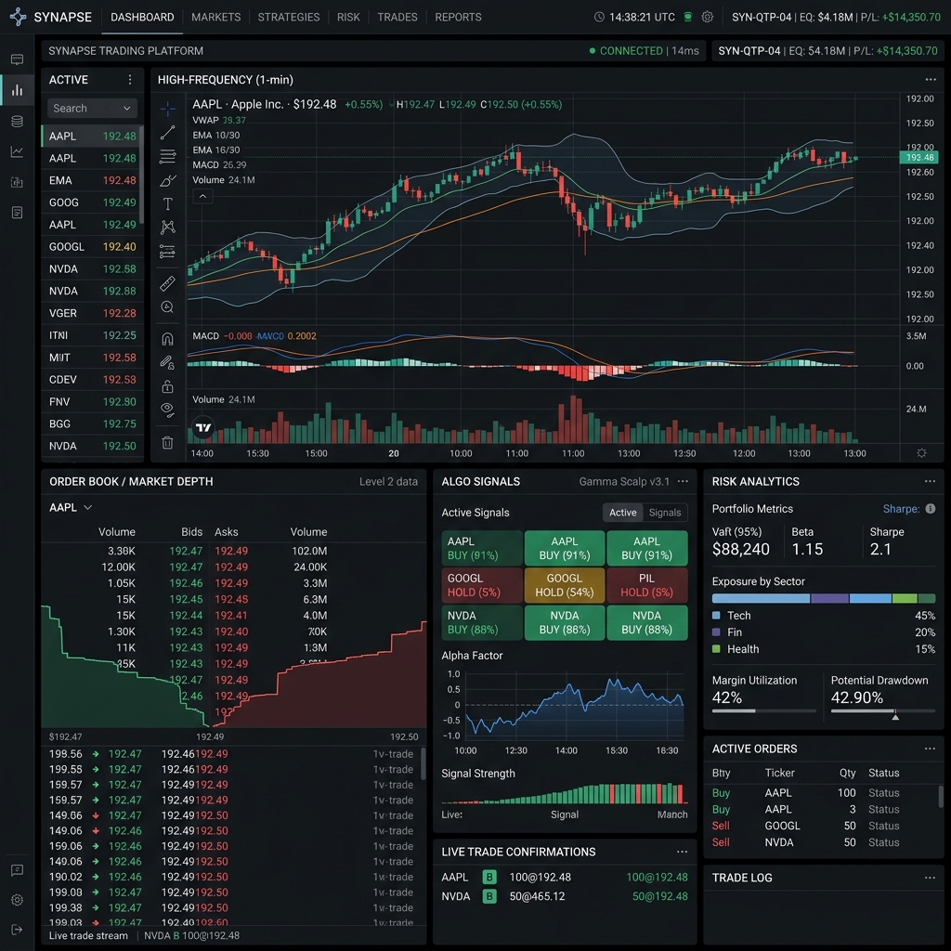Select the crosshair cursor tool
The width and height of the screenshot is (951, 951).
click(x=167, y=110)
